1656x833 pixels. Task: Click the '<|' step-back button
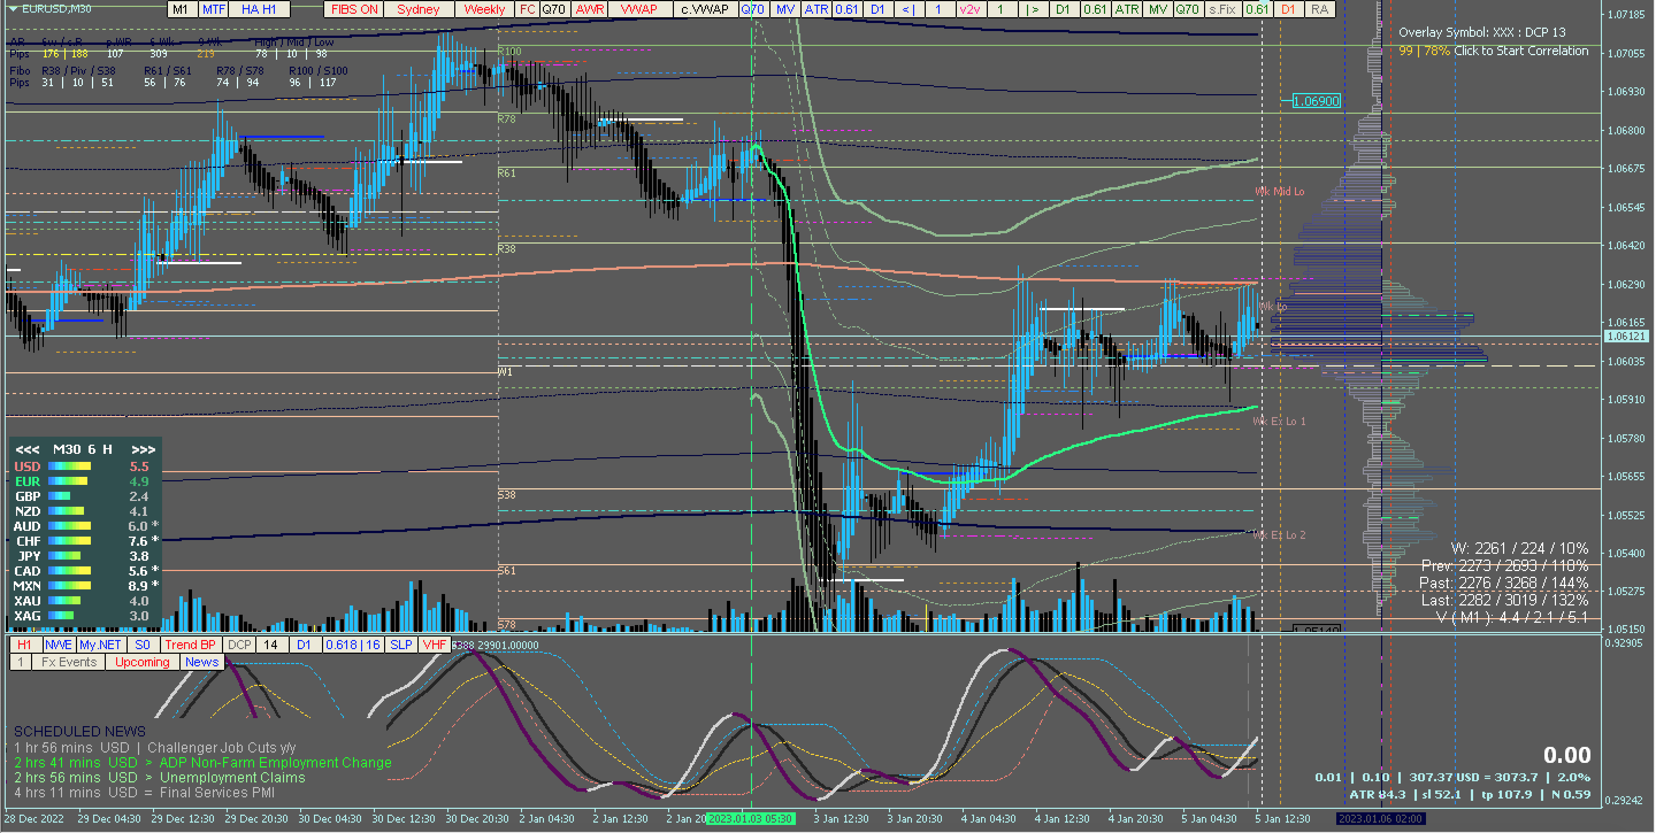(908, 9)
